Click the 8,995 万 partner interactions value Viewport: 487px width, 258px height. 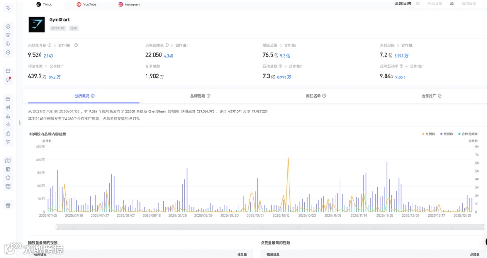coord(284,77)
